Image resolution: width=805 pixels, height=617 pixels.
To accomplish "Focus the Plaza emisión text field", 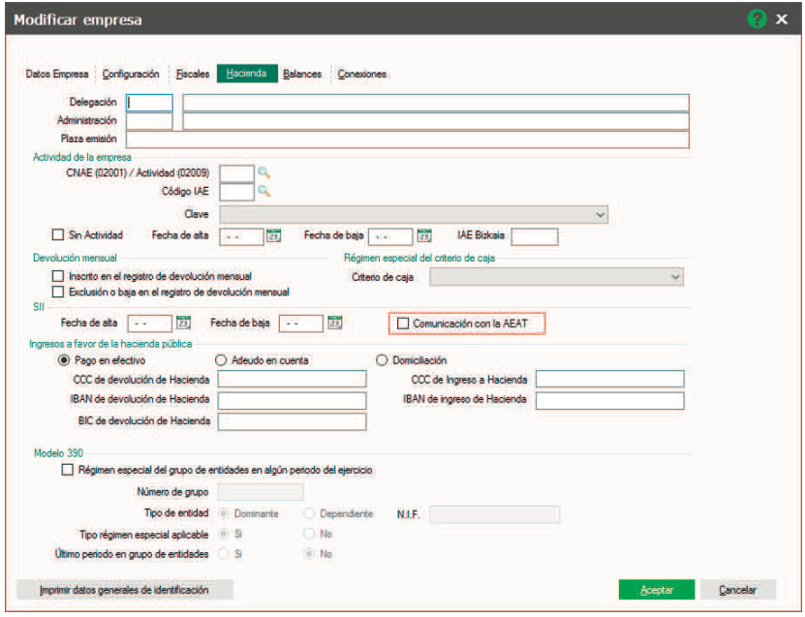I will click(x=407, y=139).
